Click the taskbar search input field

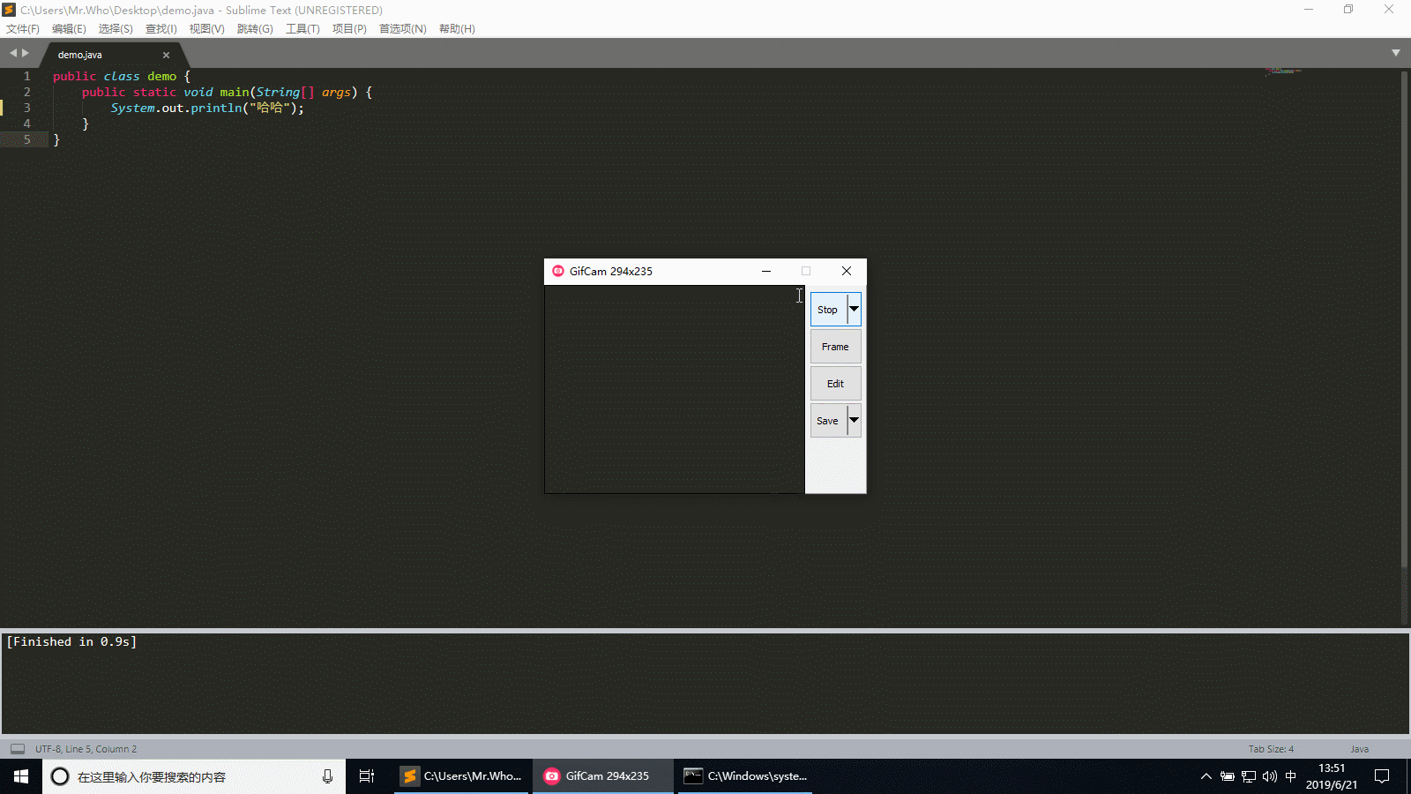[194, 776]
